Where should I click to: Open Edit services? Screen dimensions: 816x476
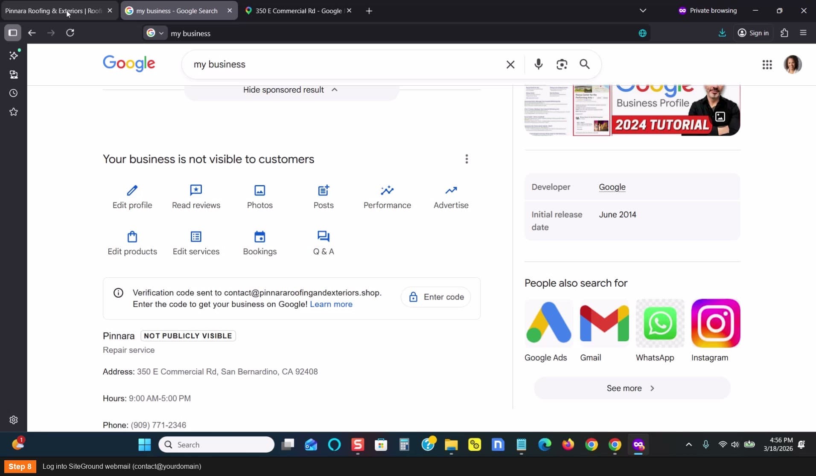click(x=196, y=244)
